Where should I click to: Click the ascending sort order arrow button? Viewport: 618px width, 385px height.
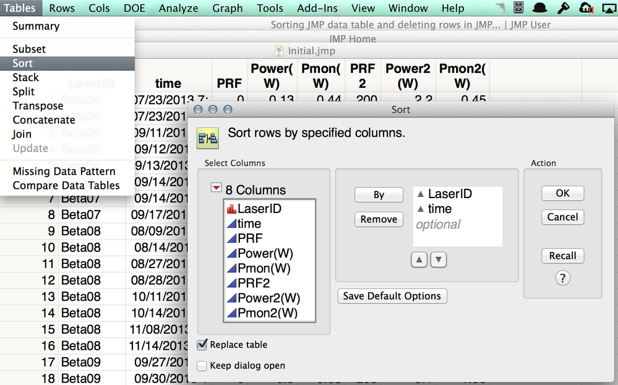(419, 259)
